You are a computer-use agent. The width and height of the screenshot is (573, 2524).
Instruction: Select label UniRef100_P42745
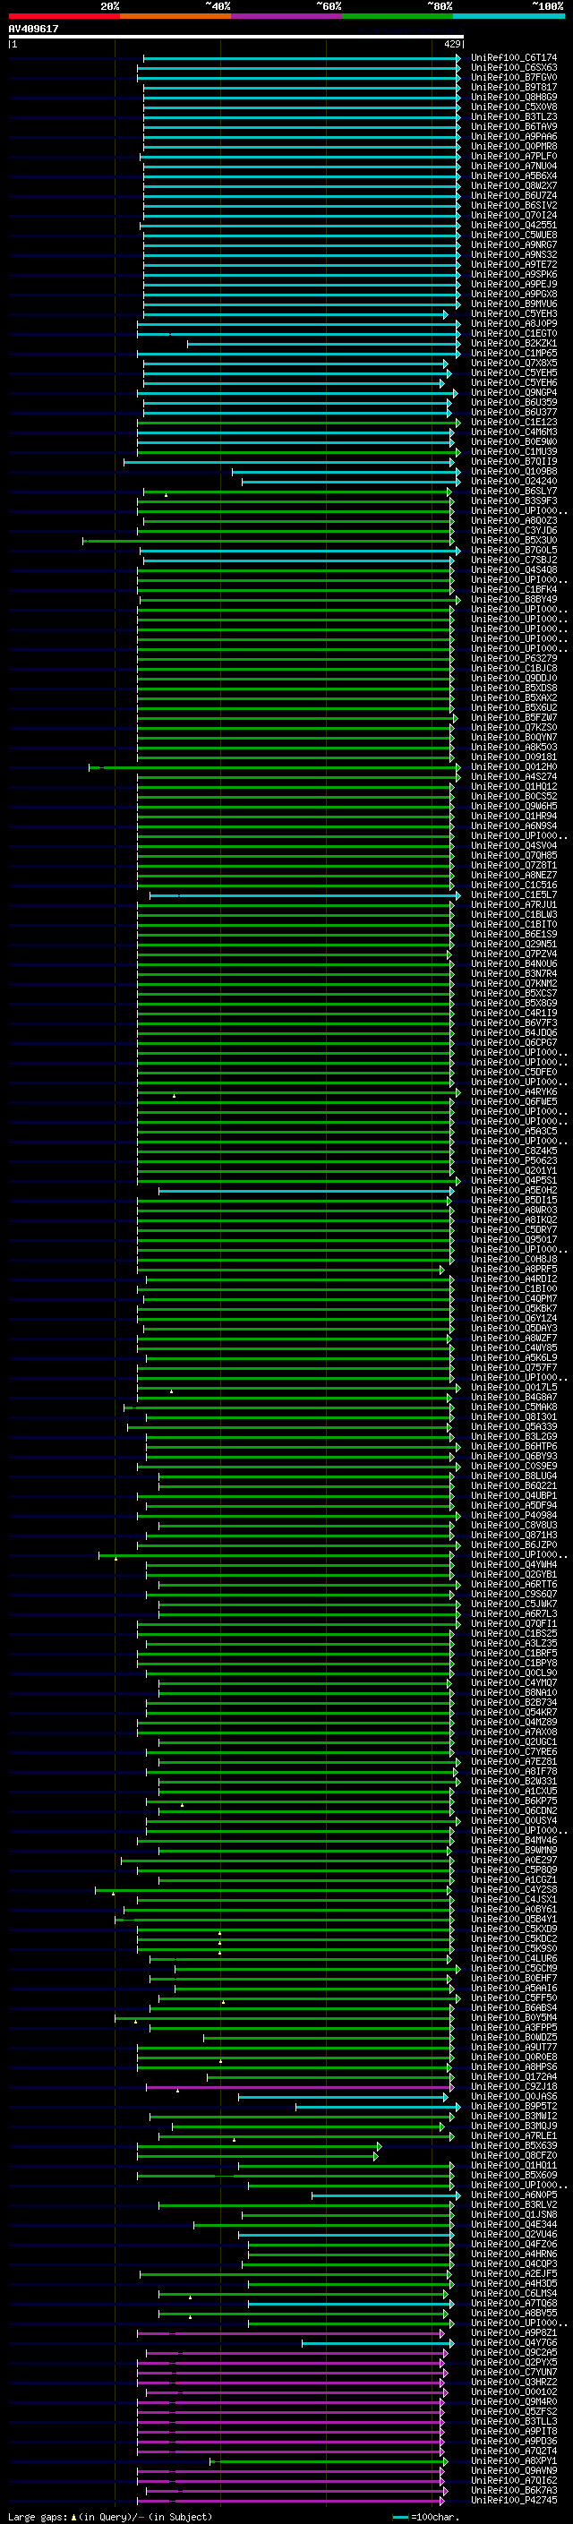tap(514, 2501)
